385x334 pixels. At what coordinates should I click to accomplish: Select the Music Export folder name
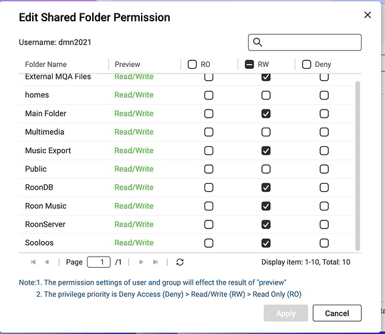[48, 150]
